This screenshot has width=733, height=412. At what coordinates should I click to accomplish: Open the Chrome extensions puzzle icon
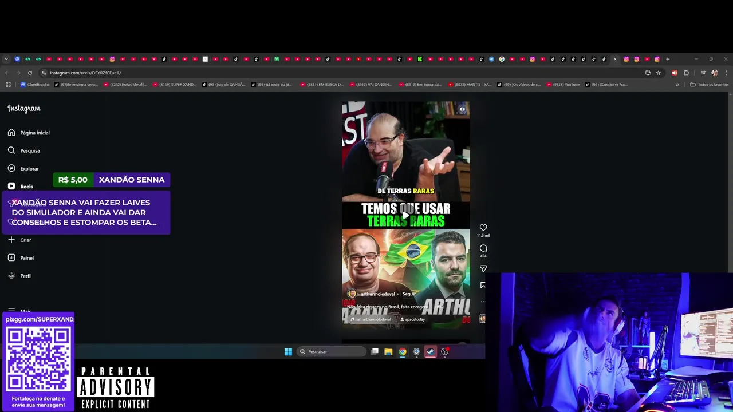pyautogui.click(x=686, y=73)
